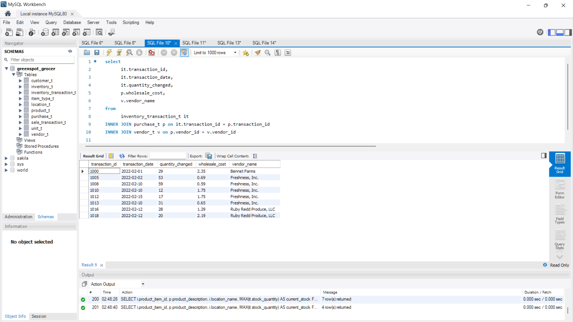Open the Query menu
This screenshot has height=322, width=573.
pos(51,22)
